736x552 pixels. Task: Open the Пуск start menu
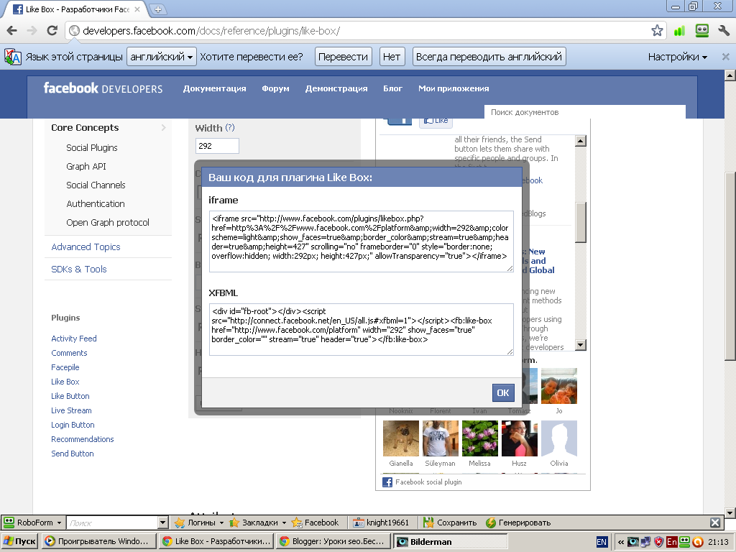(x=19, y=541)
